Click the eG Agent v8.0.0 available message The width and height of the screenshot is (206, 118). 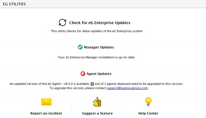50,84
